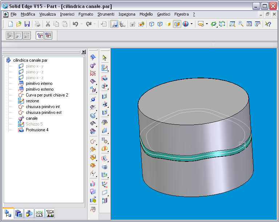Click the Print icon
Screen dimensions: 279x222
[x=37, y=24]
